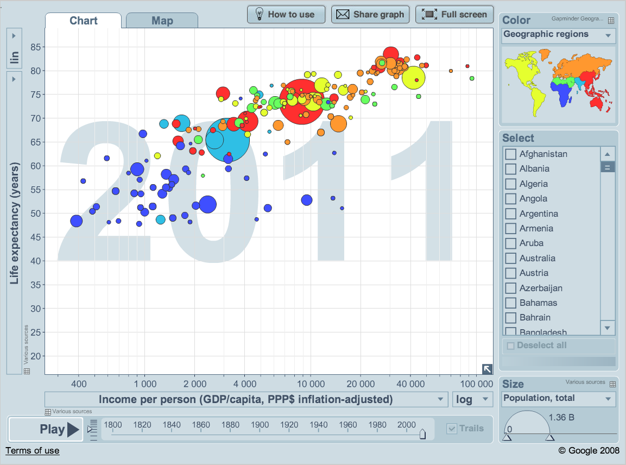This screenshot has width=626, height=465.
Task: Switch to the Chart tab
Action: tap(83, 20)
